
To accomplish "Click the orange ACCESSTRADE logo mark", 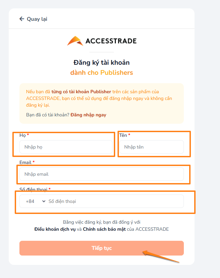I will click(x=75, y=41).
